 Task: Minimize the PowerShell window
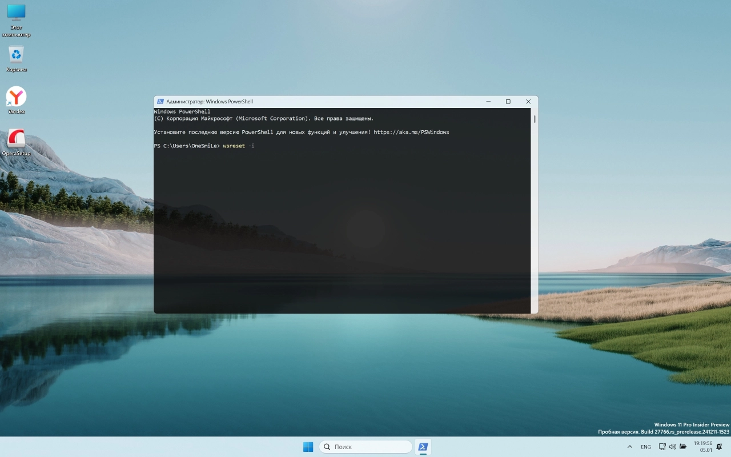coord(488,102)
